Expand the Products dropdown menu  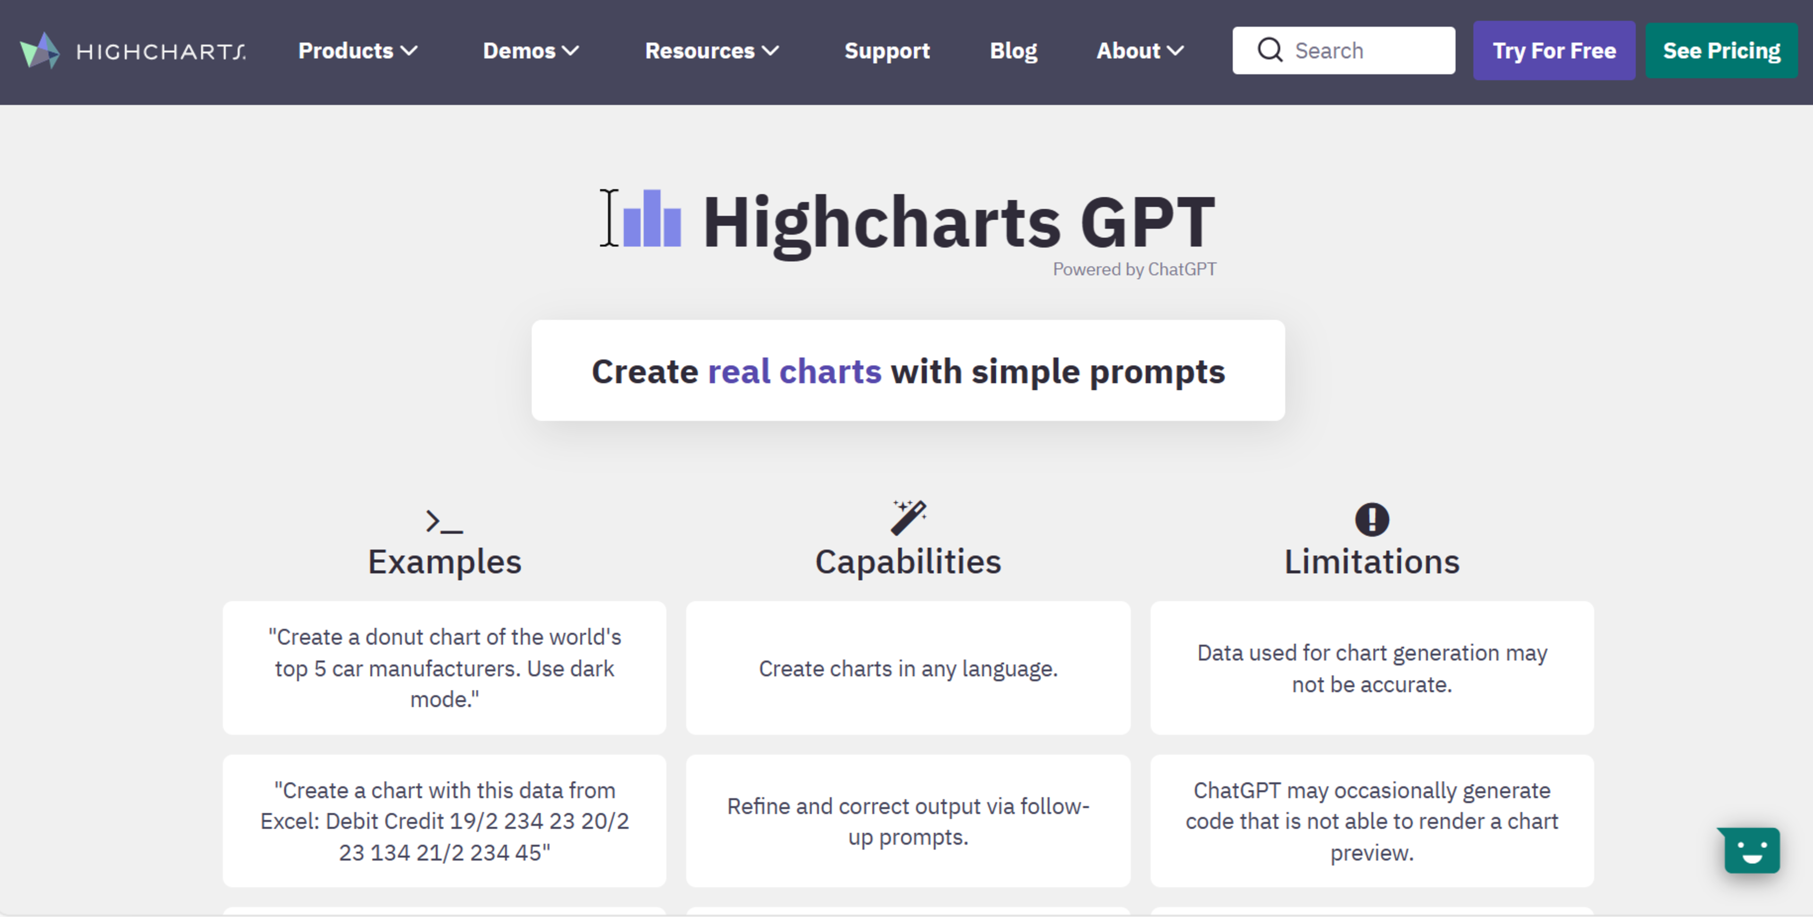click(x=357, y=51)
